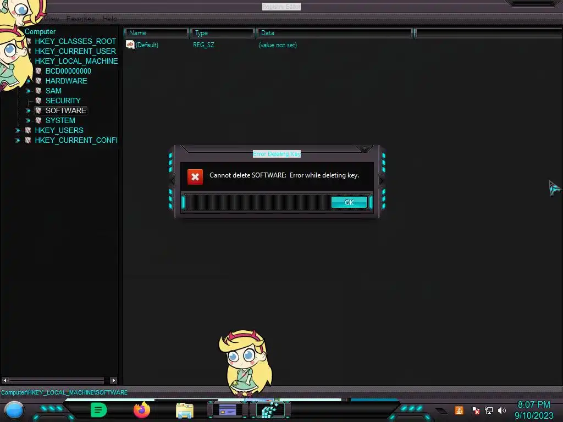Click the tree pane scroll left arrow

click(x=5, y=380)
